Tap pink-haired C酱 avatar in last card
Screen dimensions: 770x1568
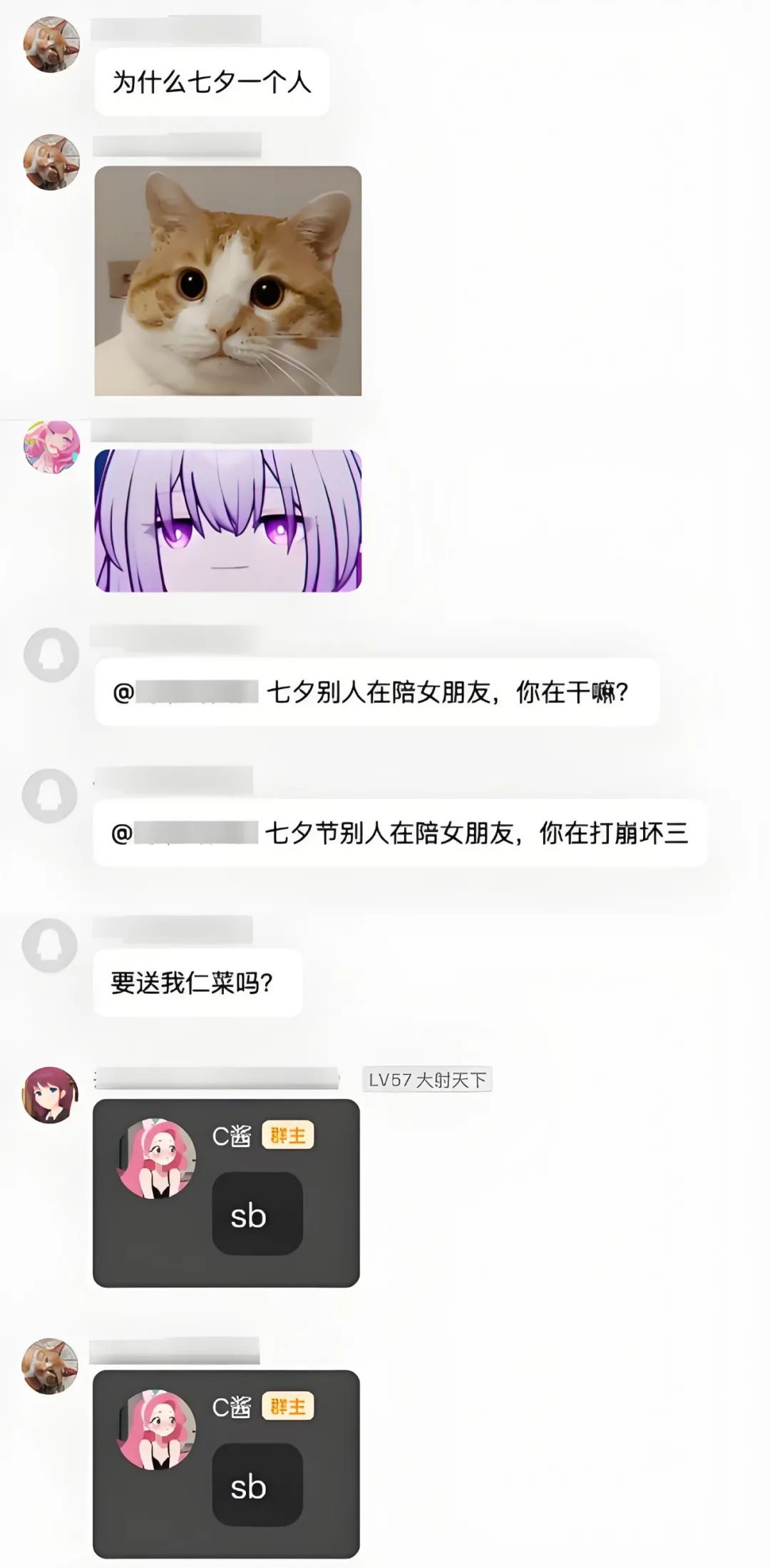pos(156,1430)
